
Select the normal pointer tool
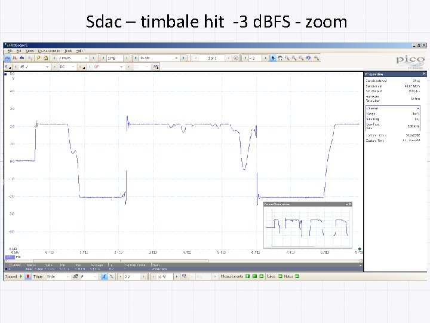tap(273, 58)
